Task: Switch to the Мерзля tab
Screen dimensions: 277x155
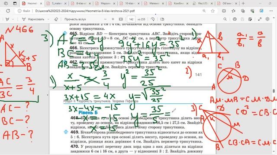Action: tap(105, 3)
